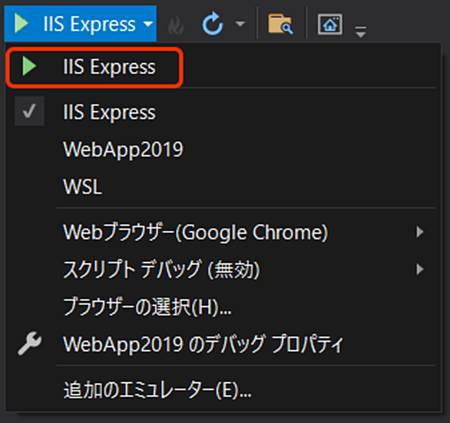Click IIS Express text on the toolbar button
450x423 pixels.
(89, 24)
